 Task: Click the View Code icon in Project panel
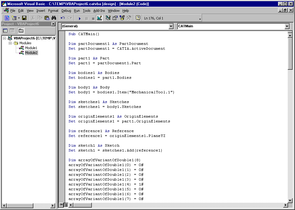[5, 31]
